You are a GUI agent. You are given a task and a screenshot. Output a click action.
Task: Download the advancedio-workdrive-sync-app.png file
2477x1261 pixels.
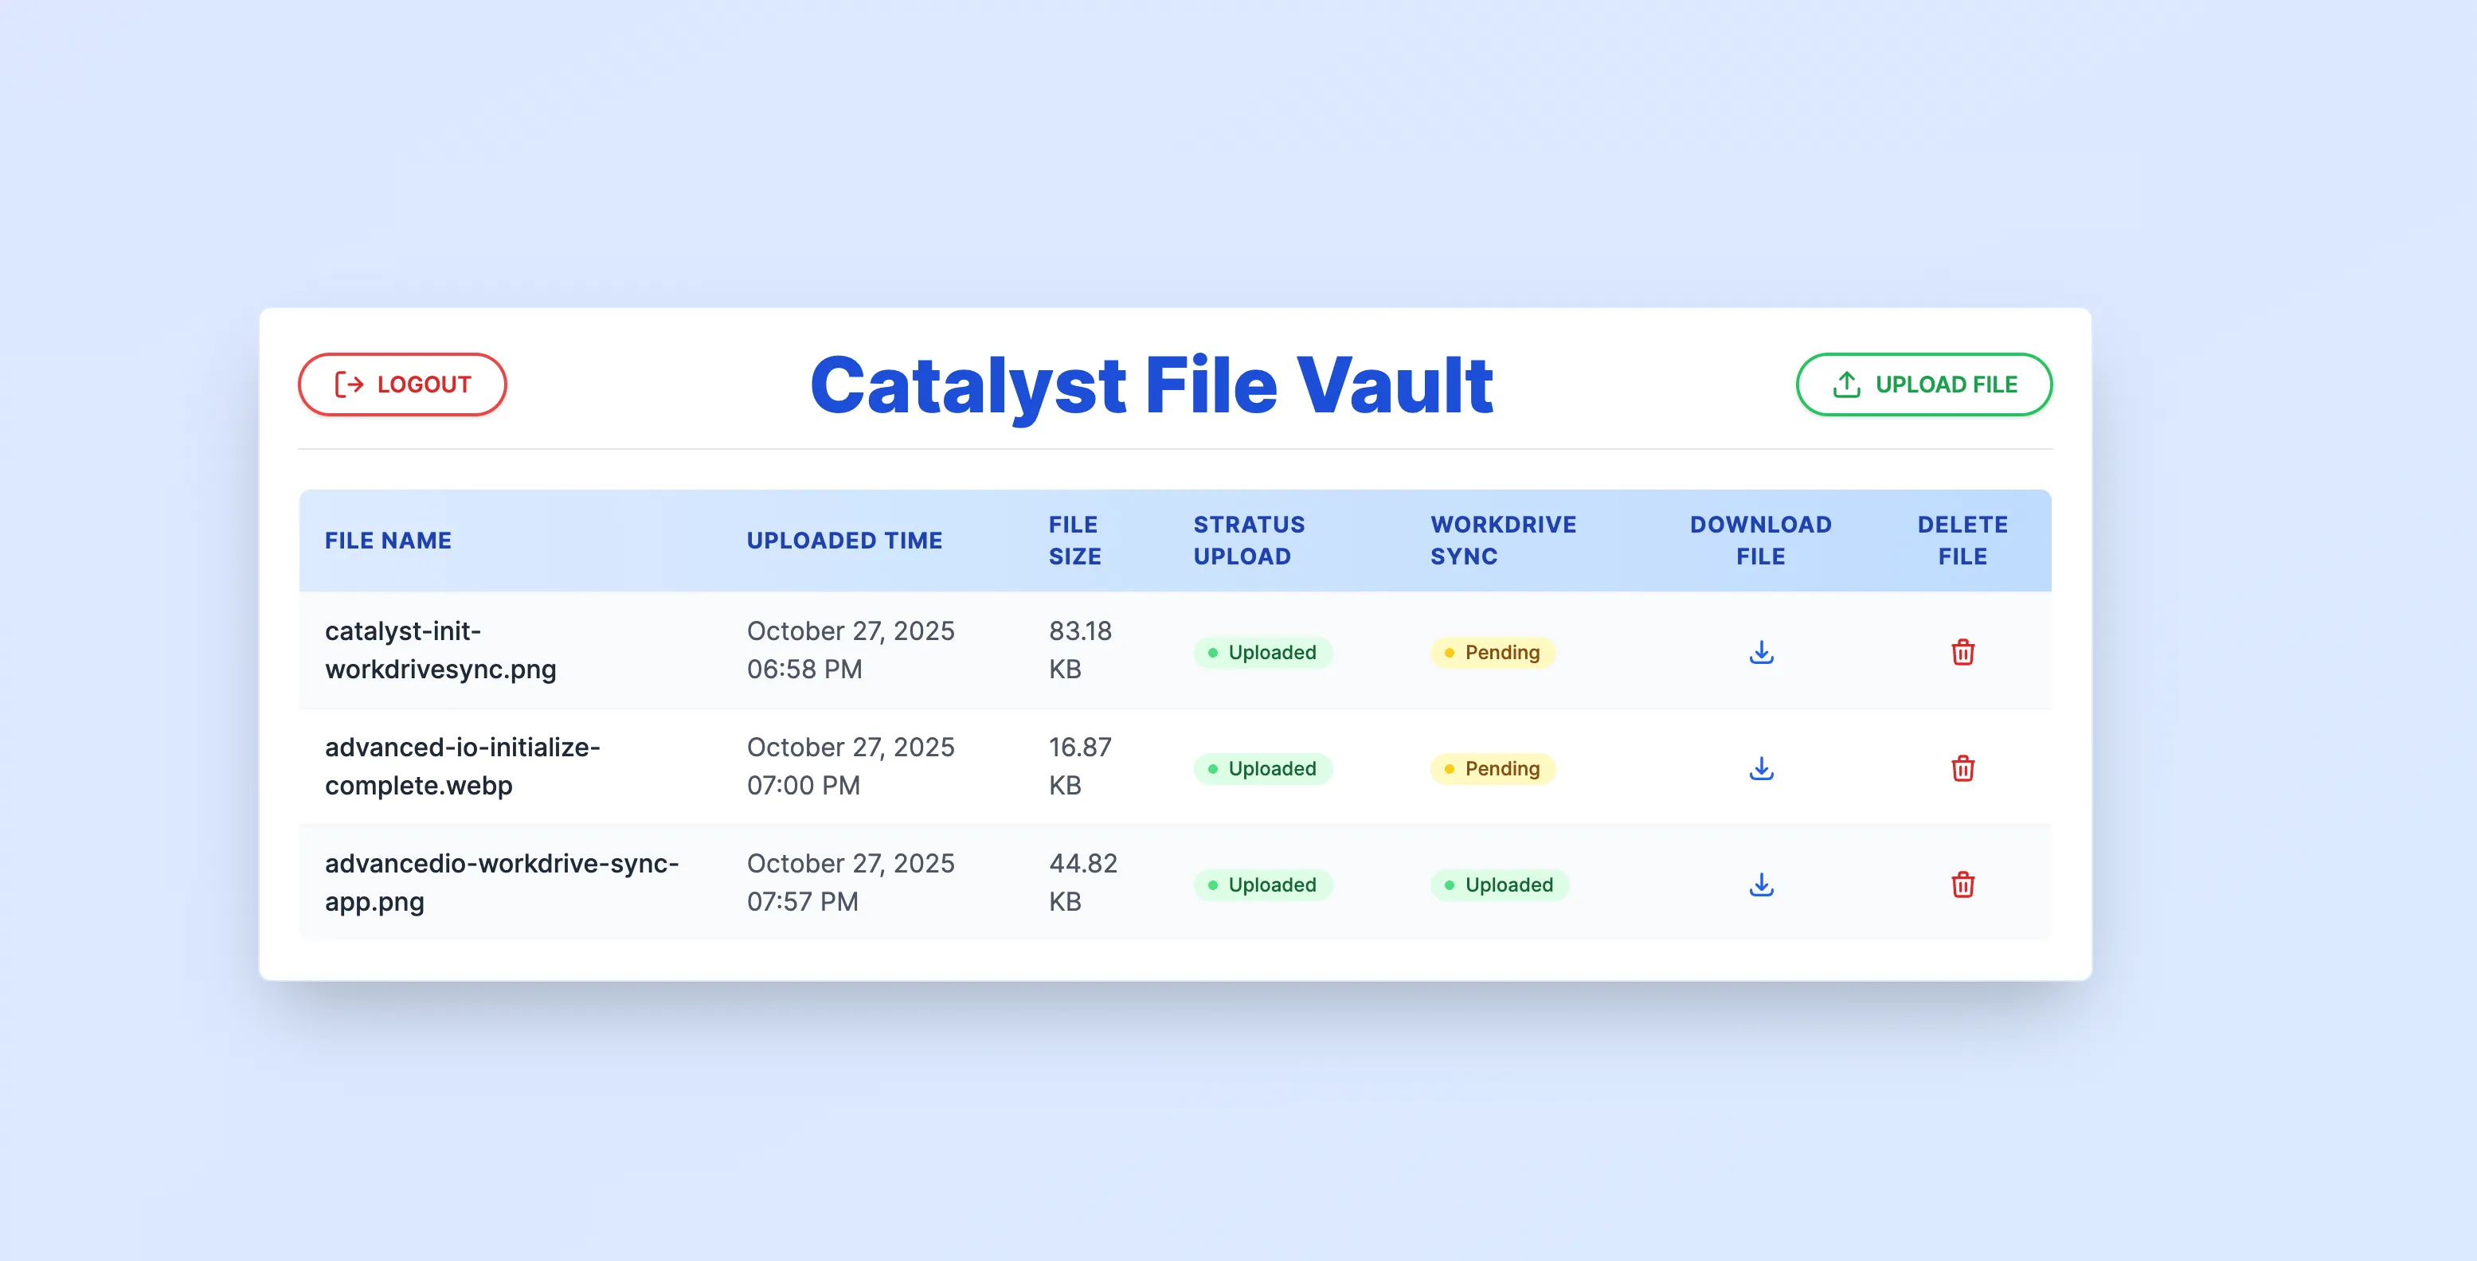[x=1761, y=884]
